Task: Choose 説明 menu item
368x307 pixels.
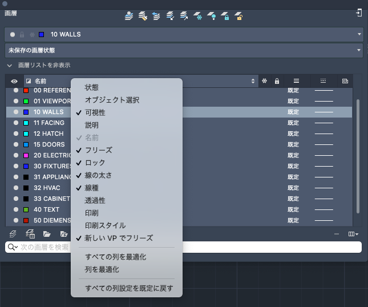Action: (x=127, y=125)
